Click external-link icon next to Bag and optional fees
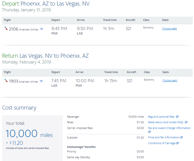 pyautogui.click(x=177, y=117)
